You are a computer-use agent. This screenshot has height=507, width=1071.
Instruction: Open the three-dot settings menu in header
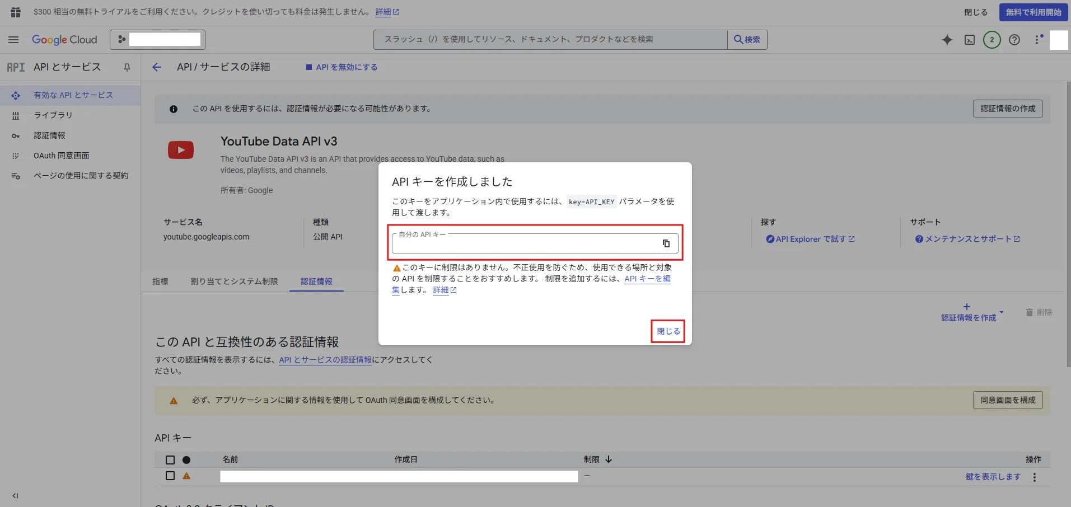point(1038,40)
